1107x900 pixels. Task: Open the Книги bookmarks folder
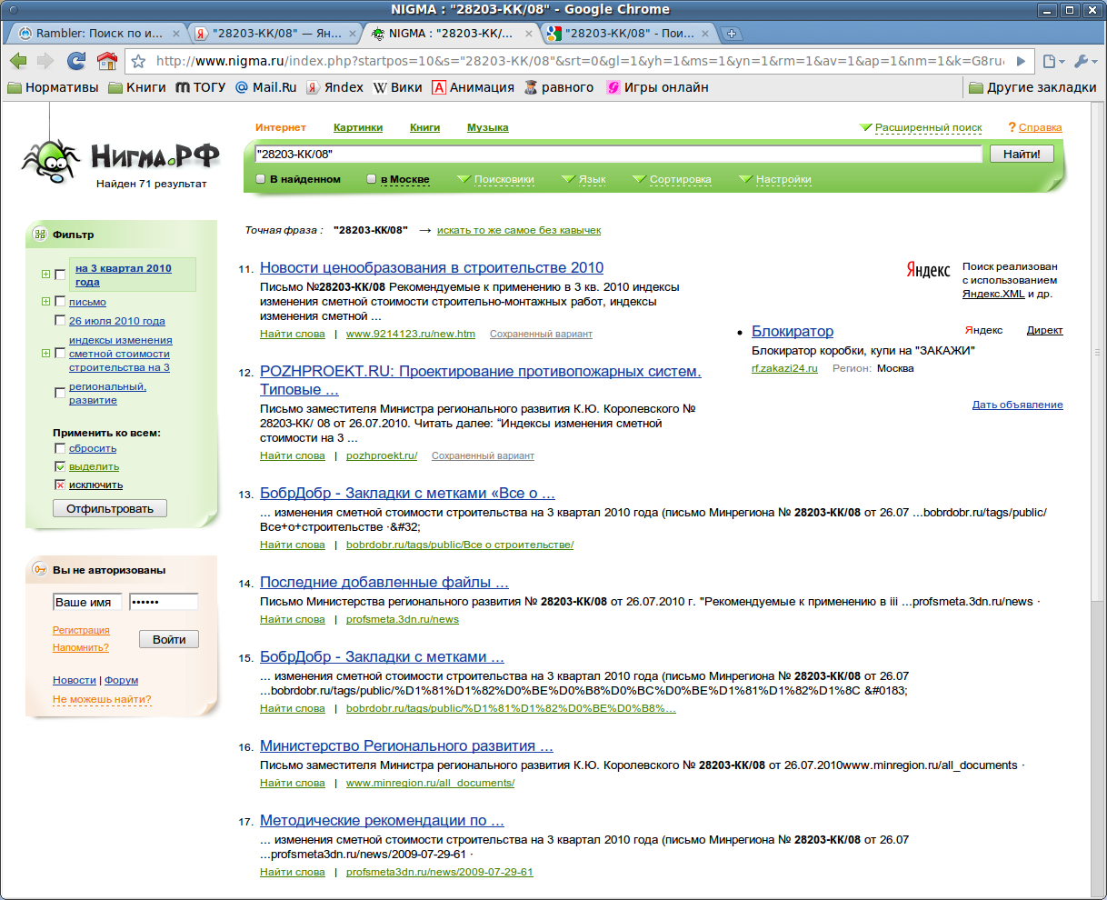click(x=136, y=87)
